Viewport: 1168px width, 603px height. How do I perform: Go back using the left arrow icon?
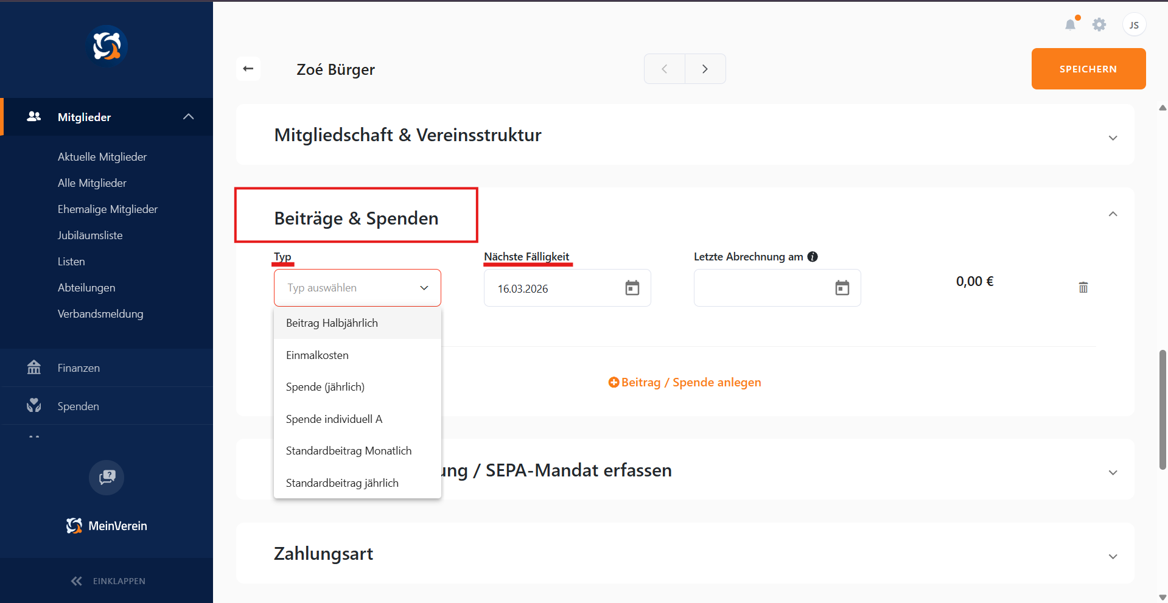(248, 69)
